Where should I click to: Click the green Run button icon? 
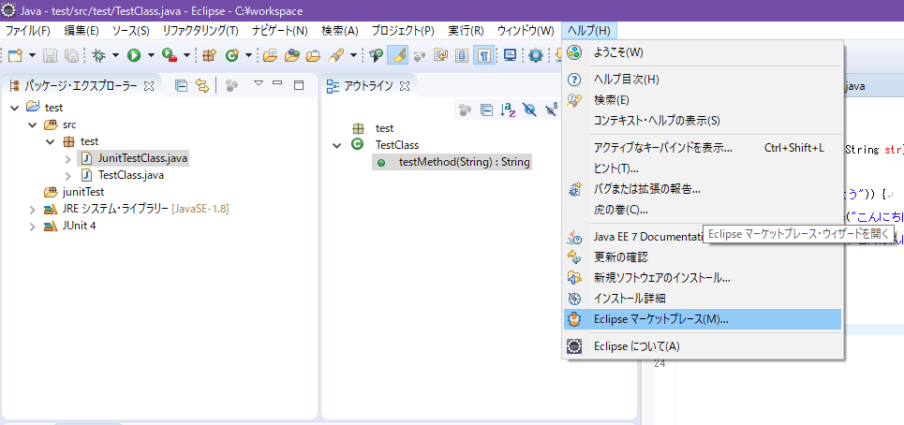pos(134,55)
